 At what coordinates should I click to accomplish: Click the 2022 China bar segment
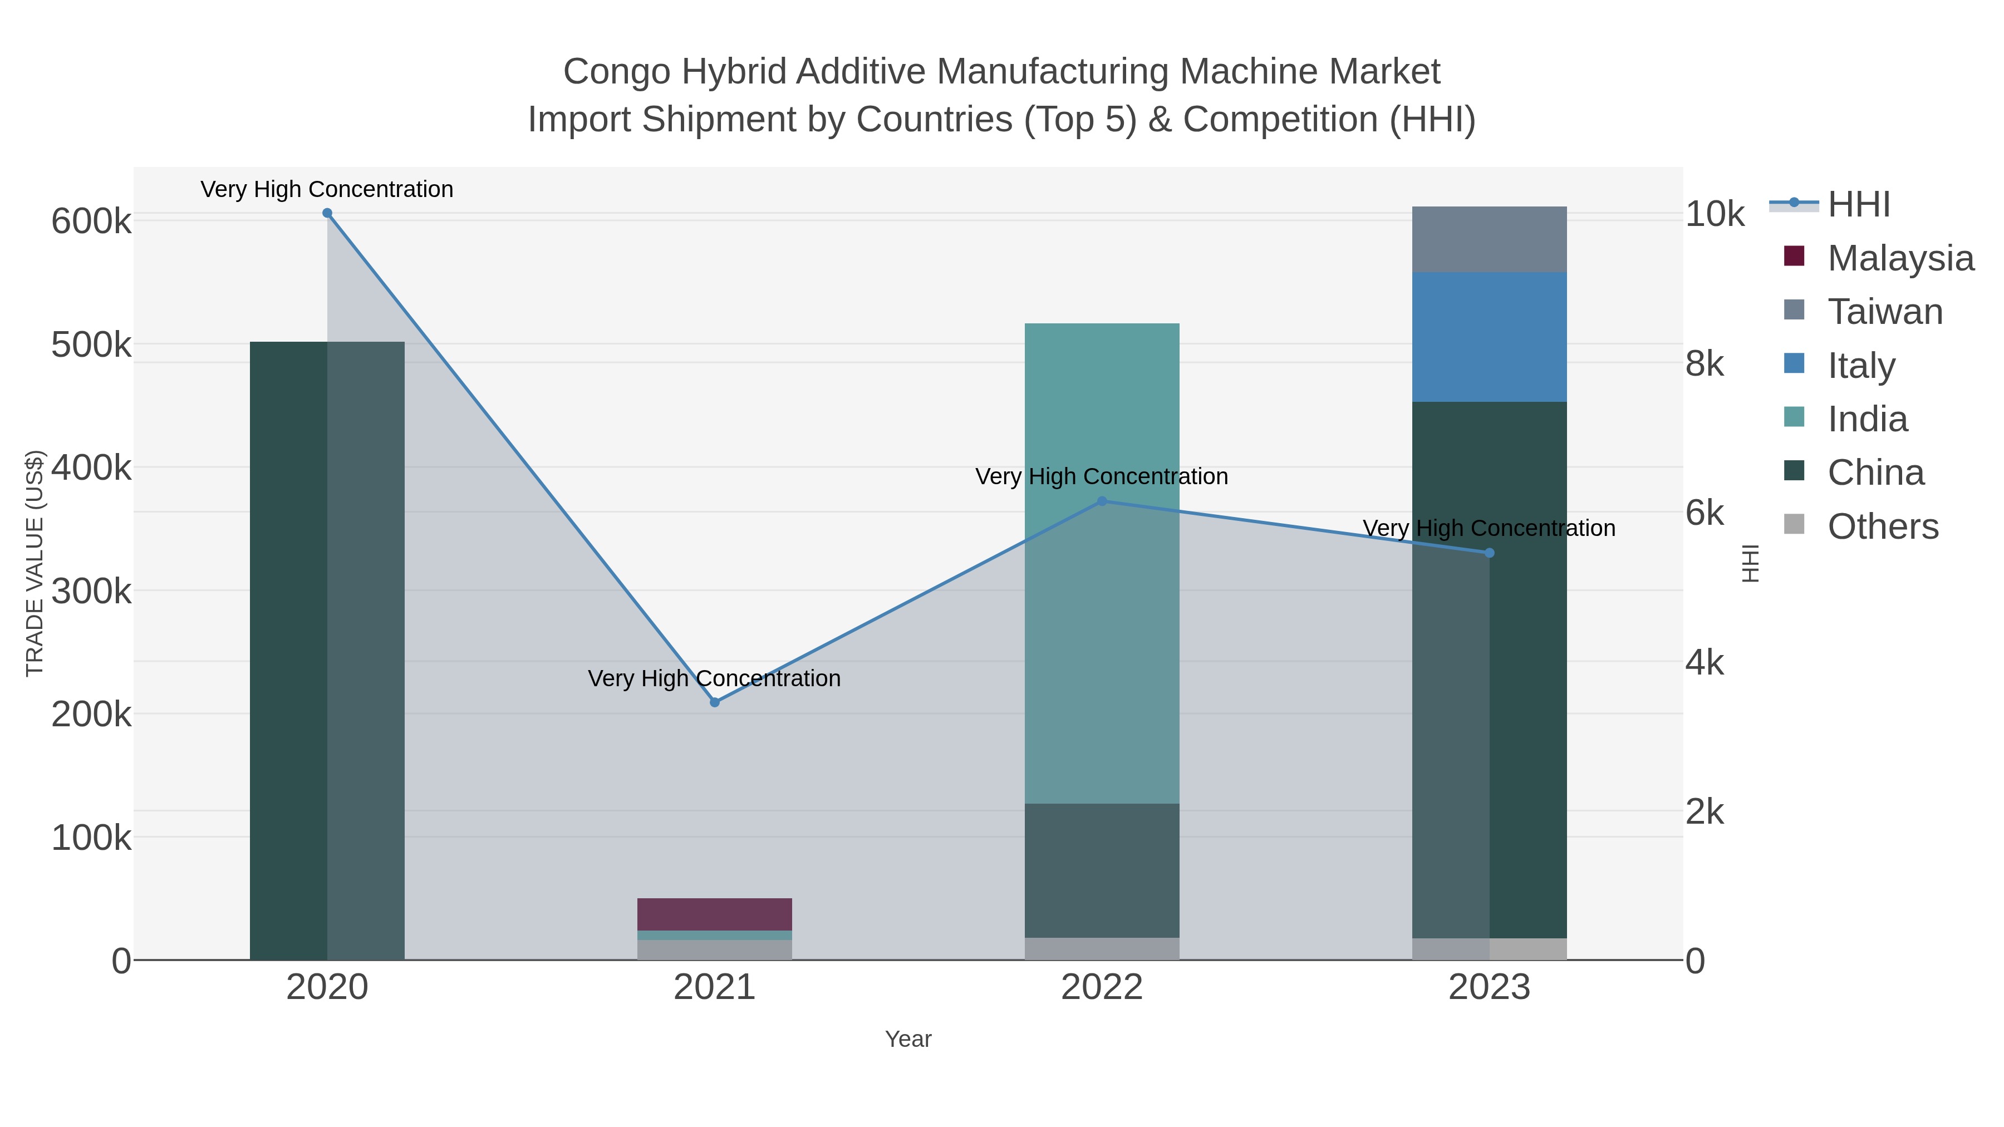click(1102, 871)
